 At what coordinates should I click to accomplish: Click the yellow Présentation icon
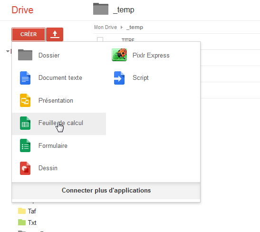25,100
